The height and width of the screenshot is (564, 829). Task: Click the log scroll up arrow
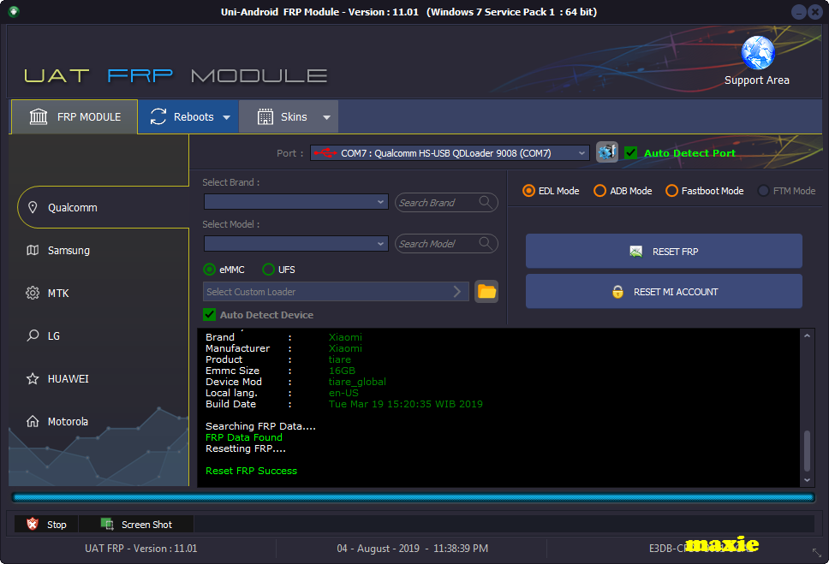[807, 335]
